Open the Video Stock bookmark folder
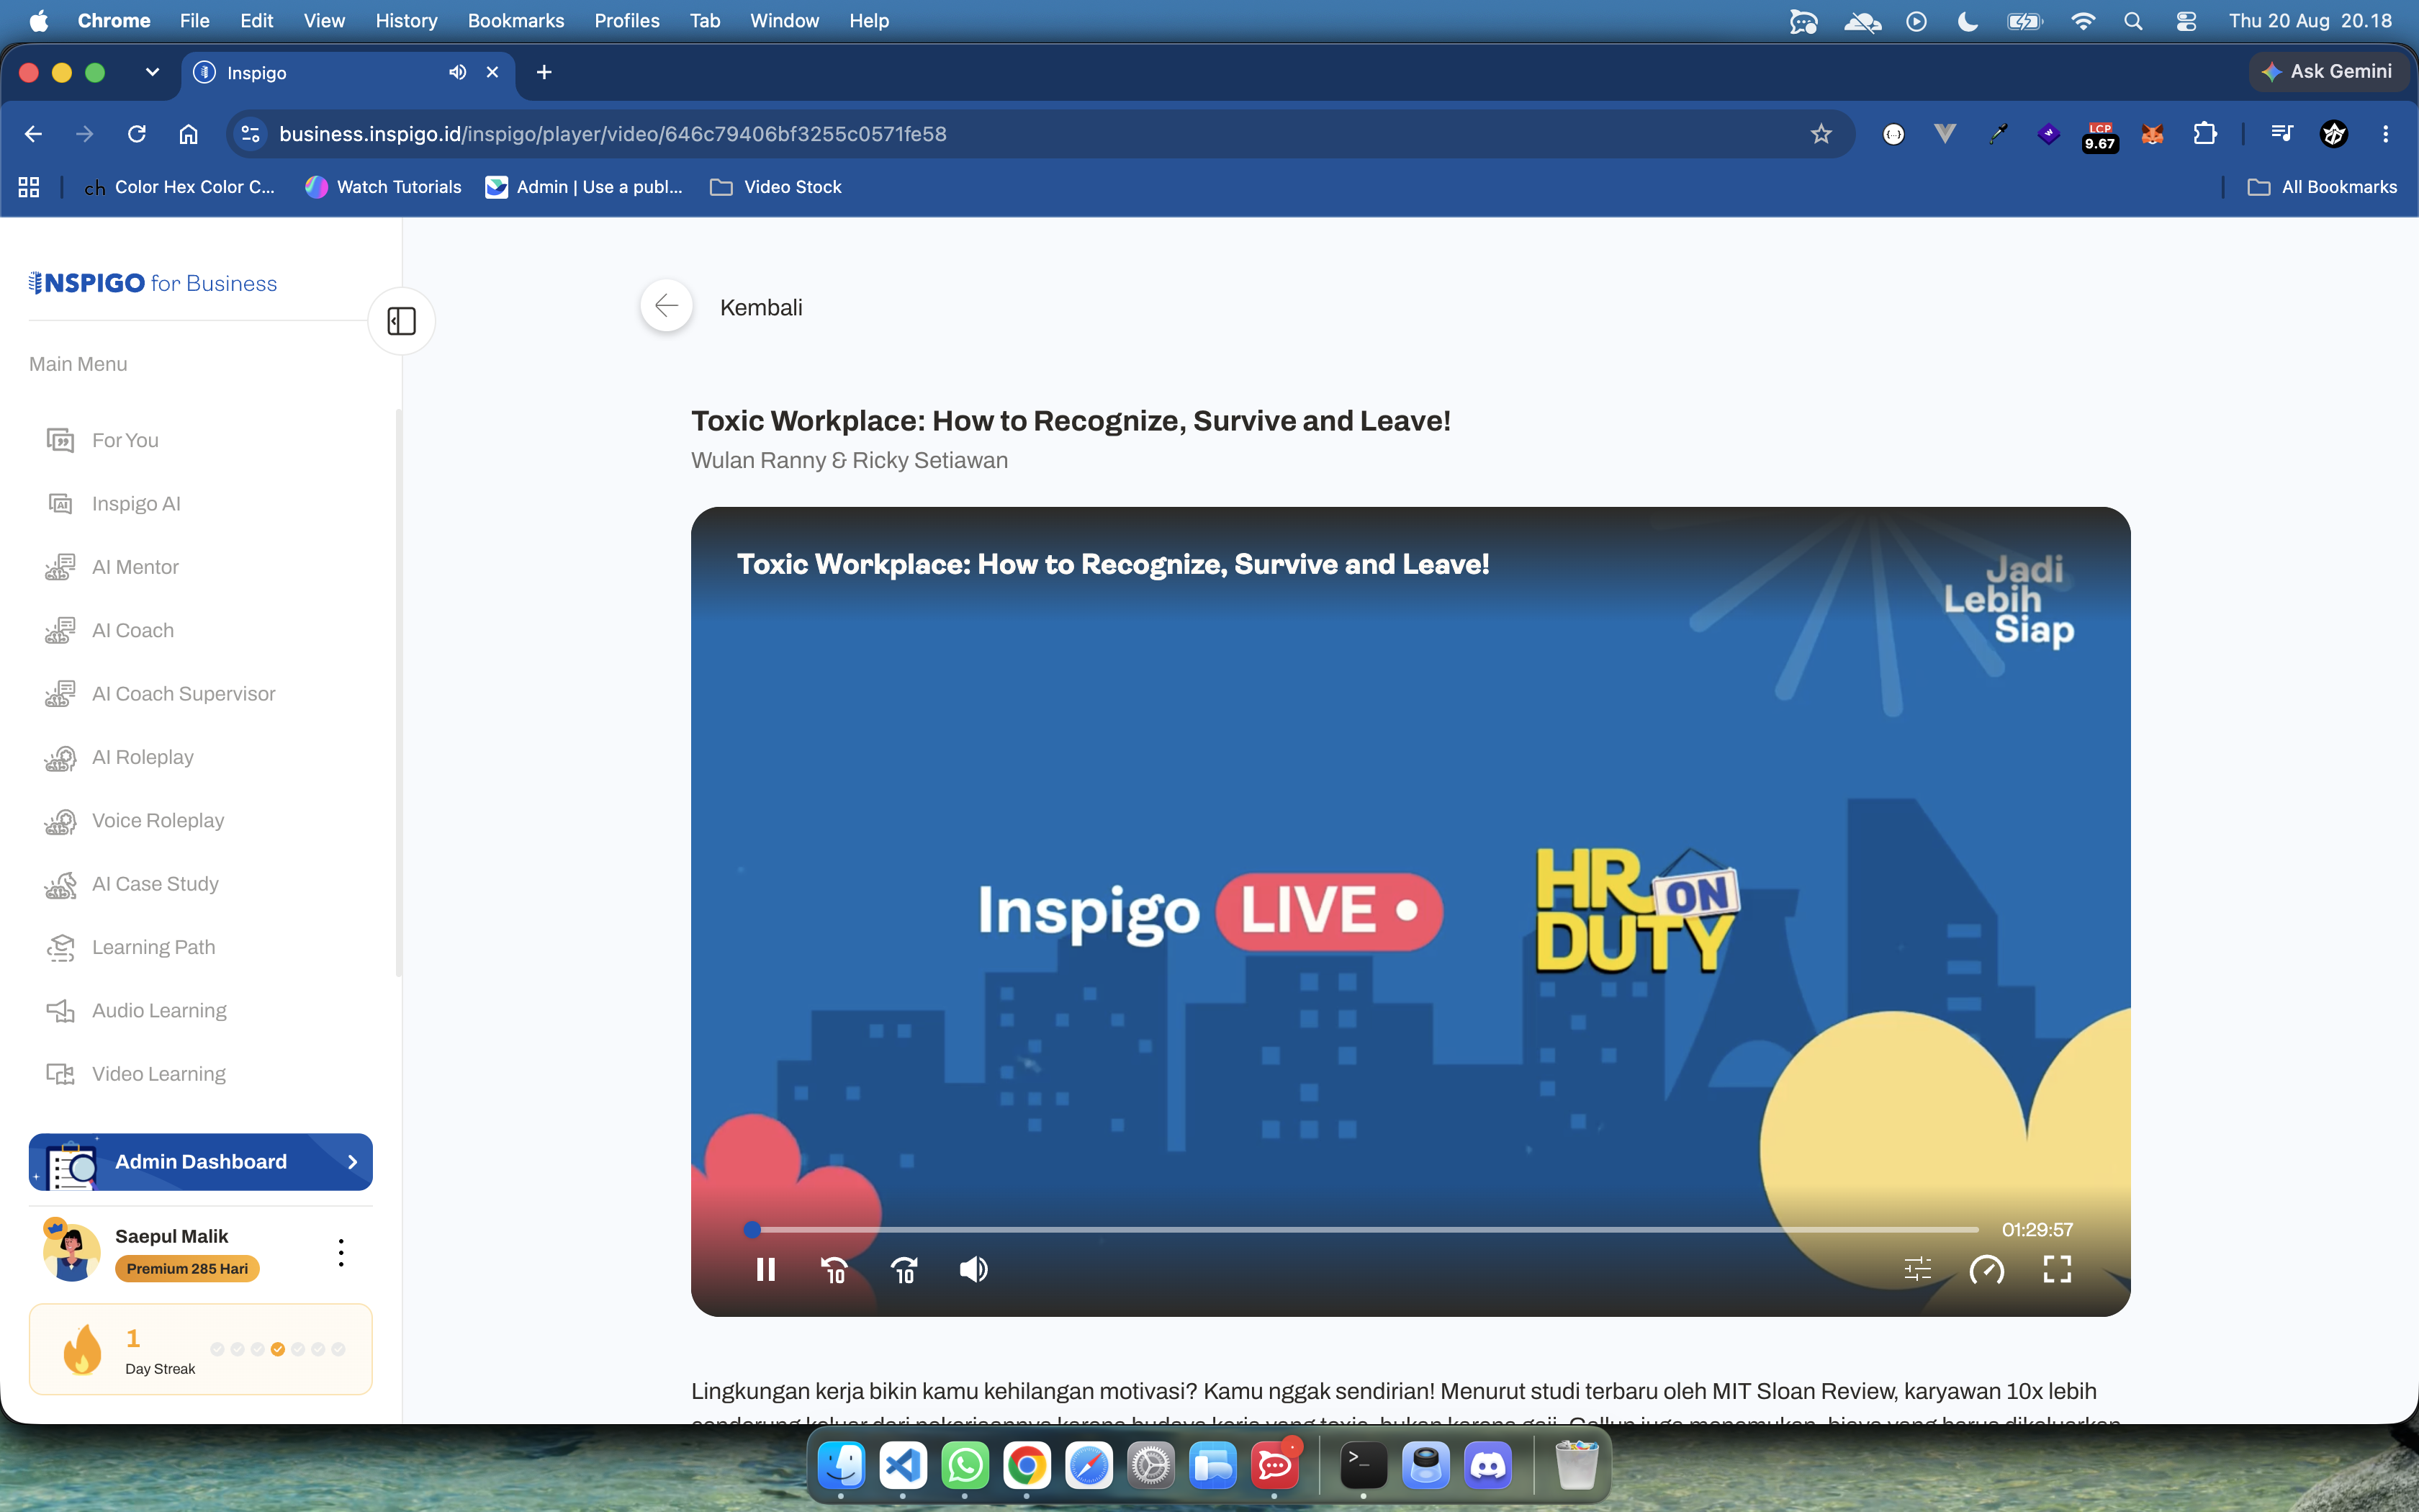2419x1512 pixels. pyautogui.click(x=775, y=187)
